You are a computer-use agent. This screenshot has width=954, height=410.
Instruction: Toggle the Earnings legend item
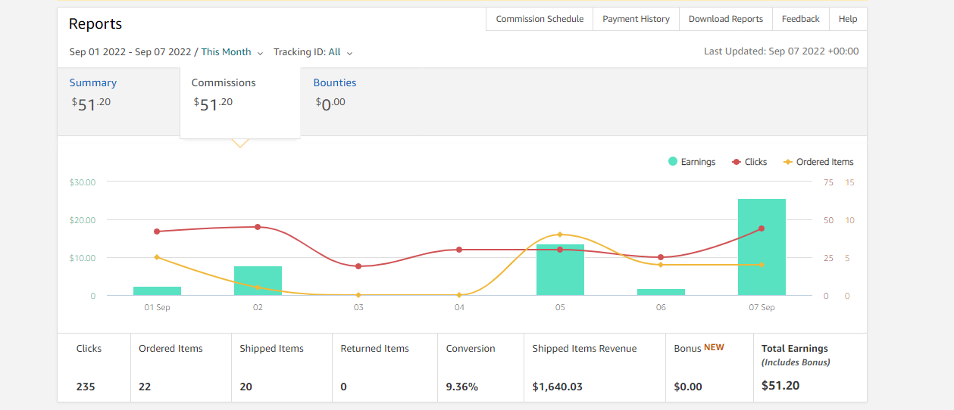(692, 162)
